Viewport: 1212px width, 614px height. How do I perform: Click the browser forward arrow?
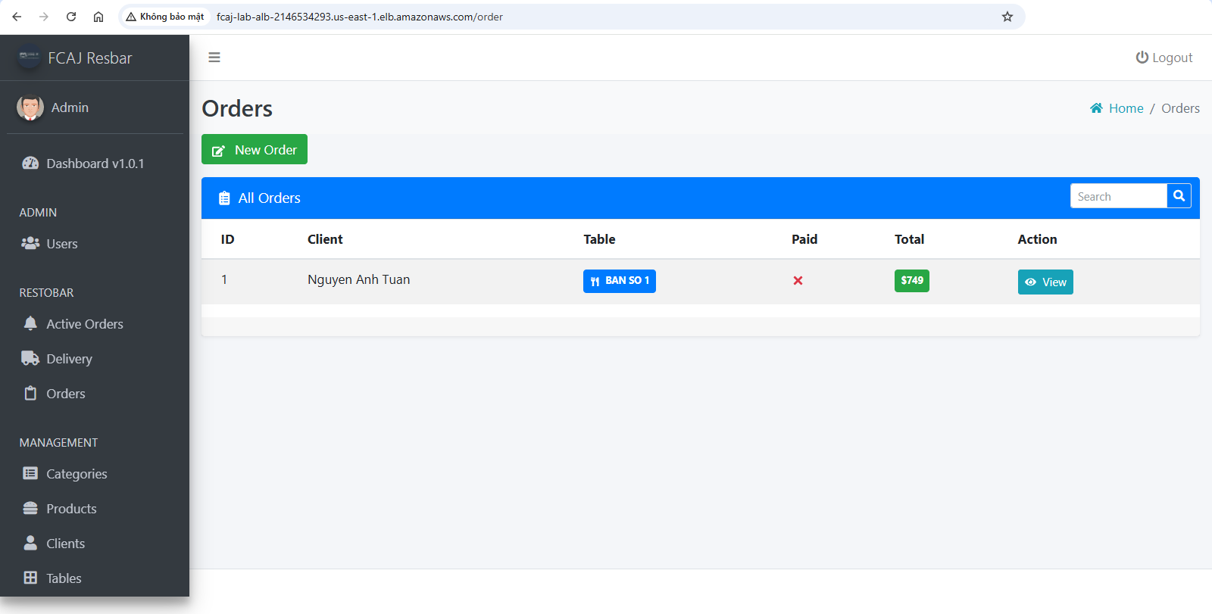[44, 17]
